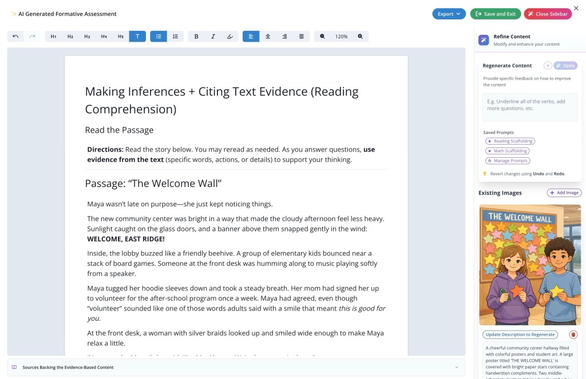
Task: Toggle numbered list formatting
Action: pyautogui.click(x=175, y=36)
